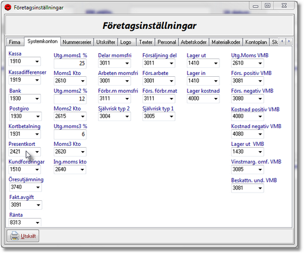Open the Vinstmarg. omf. VMB dropdown
The image size is (304, 254).
260,170
